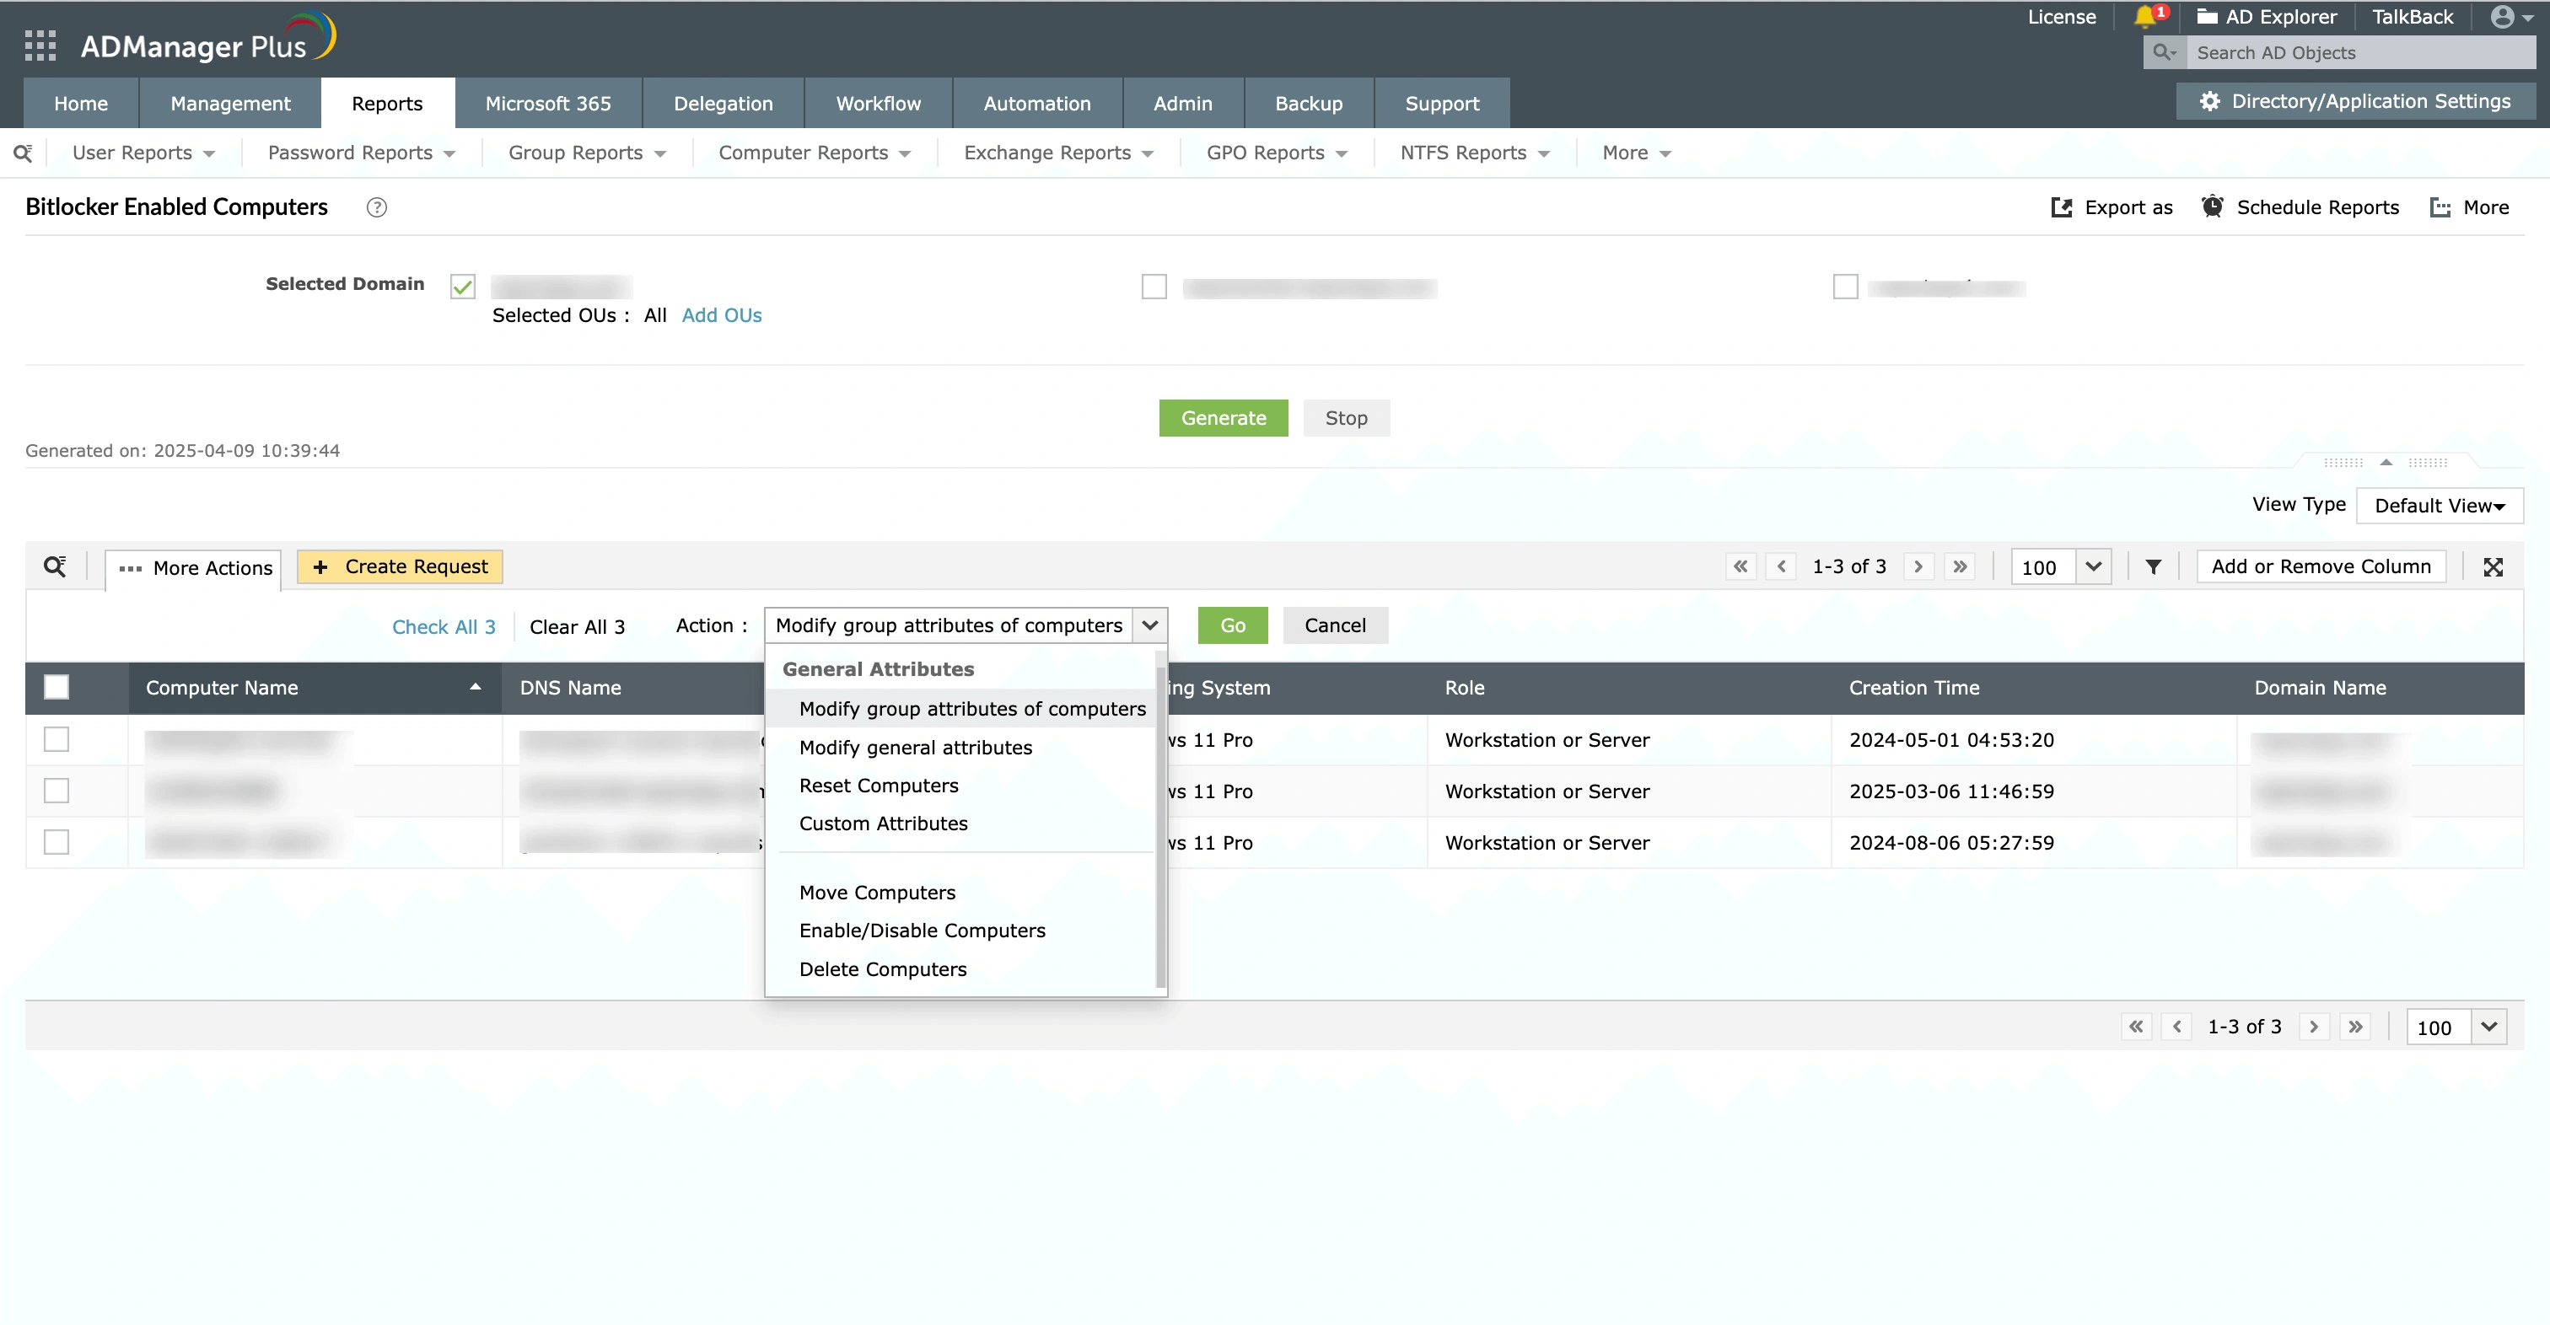2550x1325 pixels.
Task: Switch to the Automation tab
Action: tap(1036, 103)
